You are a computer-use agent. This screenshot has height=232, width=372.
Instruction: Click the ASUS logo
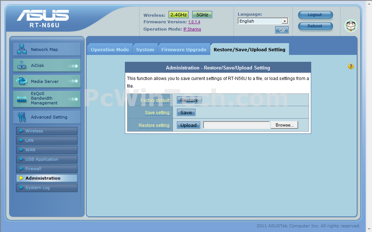coord(43,15)
